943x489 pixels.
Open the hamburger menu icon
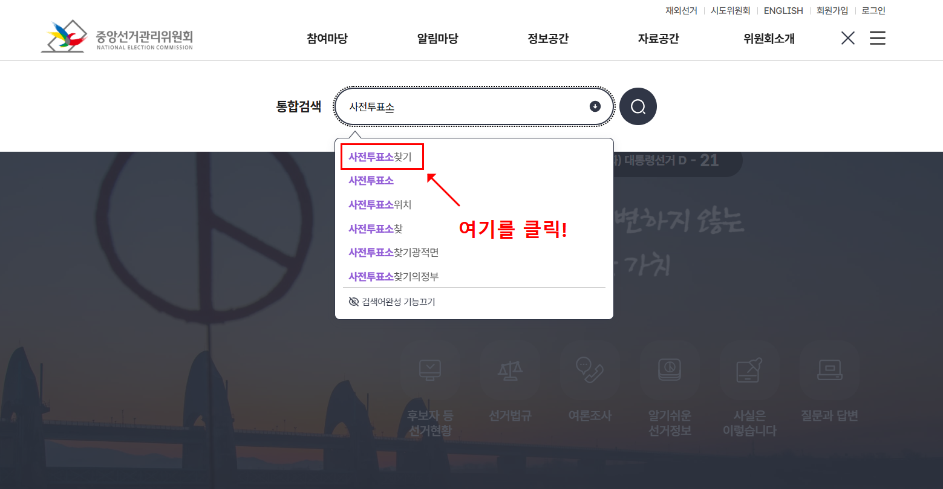pos(876,37)
